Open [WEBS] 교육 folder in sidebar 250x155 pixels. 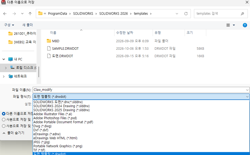[x=22, y=42]
